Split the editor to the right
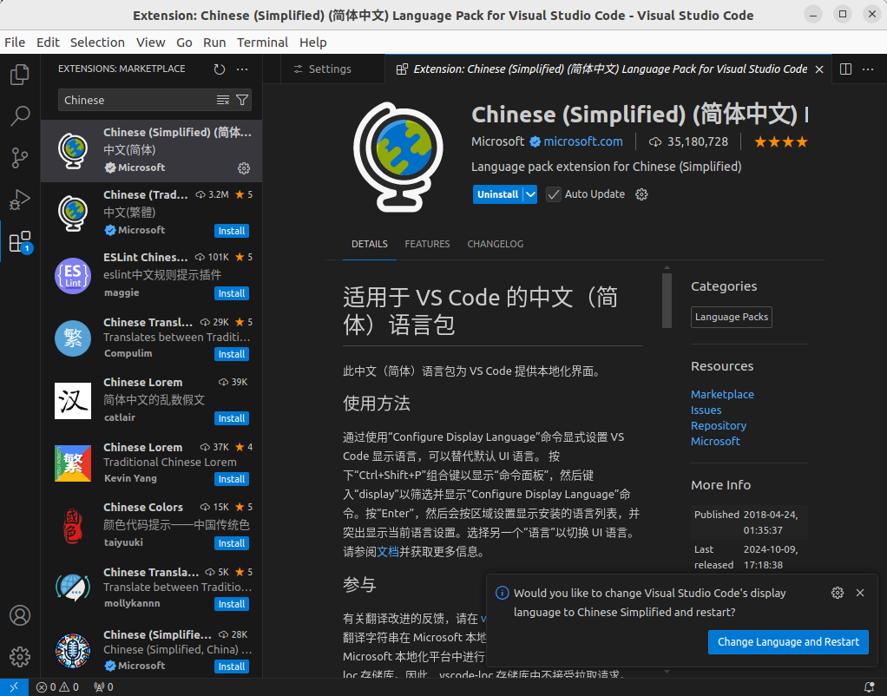 845,69
